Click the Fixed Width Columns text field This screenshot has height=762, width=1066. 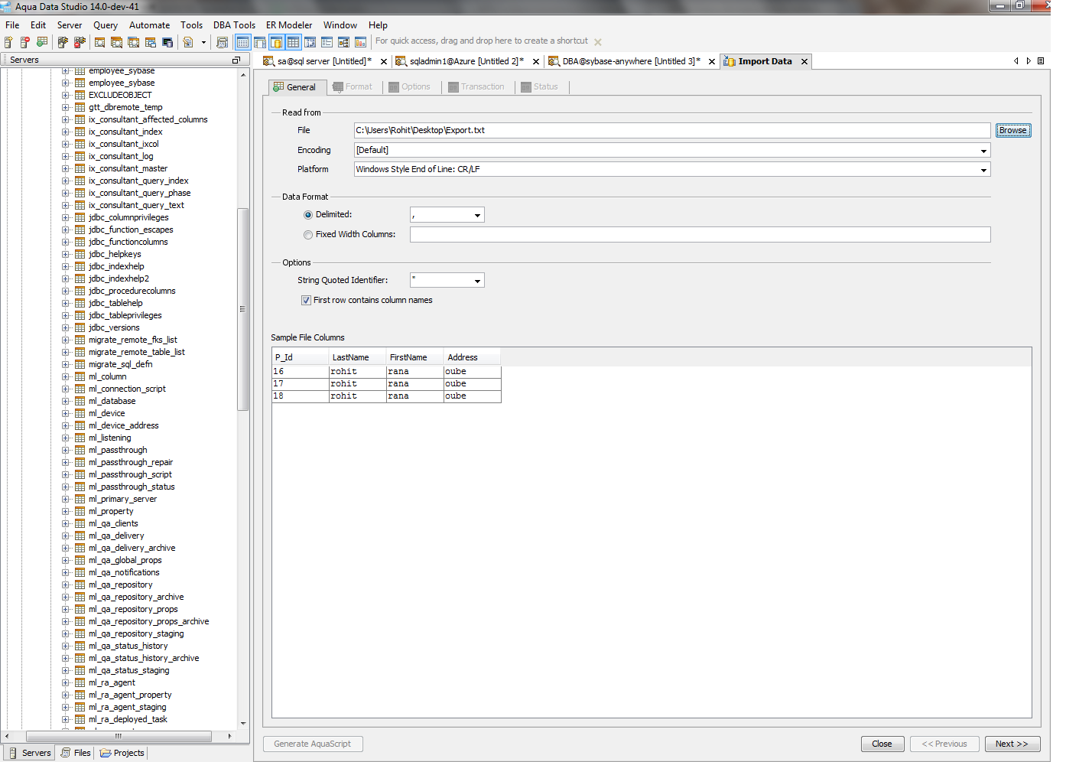(700, 235)
